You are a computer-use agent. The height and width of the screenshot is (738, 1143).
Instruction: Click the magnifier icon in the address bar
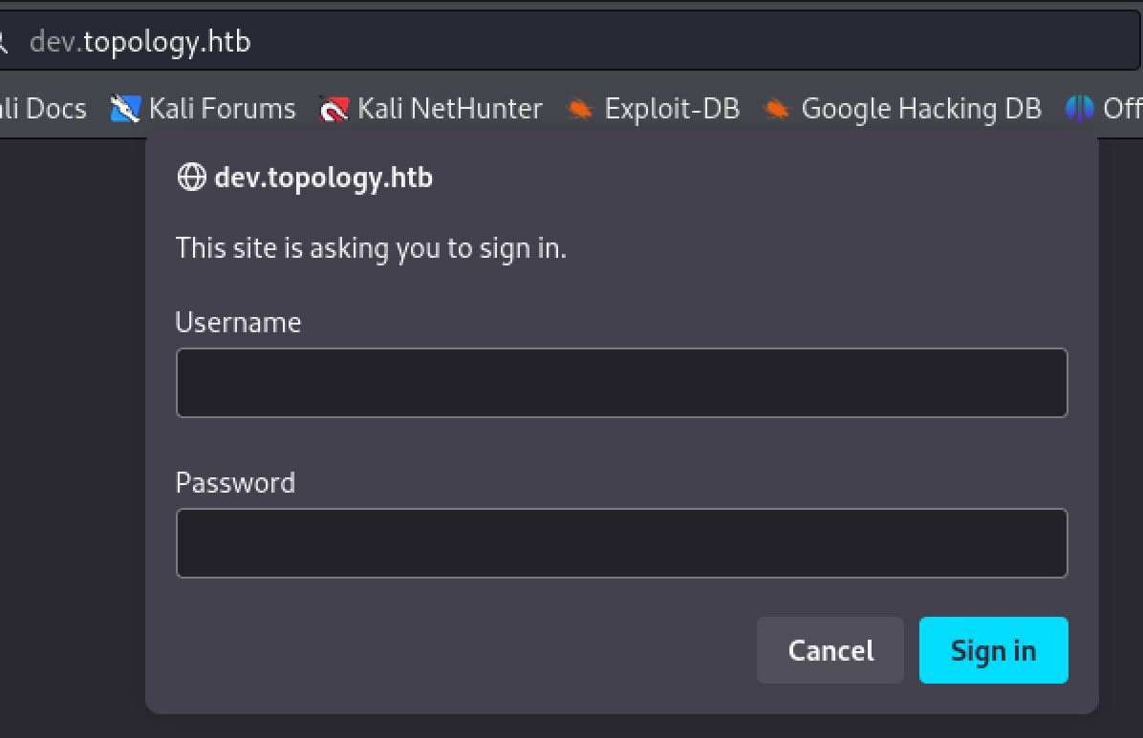coord(3,41)
